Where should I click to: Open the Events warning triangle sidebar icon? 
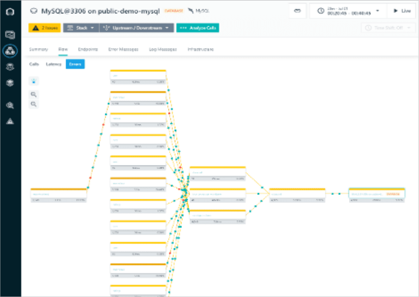[x=10, y=121]
